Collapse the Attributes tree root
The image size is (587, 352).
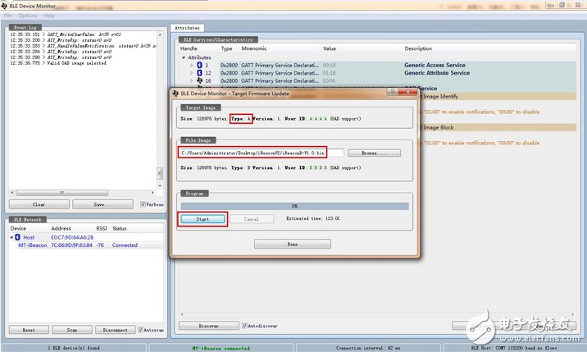[184, 57]
